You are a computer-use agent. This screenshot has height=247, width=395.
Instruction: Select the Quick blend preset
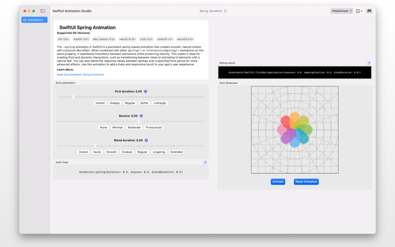point(97,152)
